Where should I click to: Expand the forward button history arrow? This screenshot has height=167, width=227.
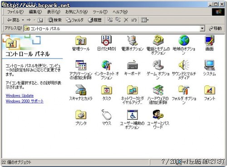click(35, 20)
